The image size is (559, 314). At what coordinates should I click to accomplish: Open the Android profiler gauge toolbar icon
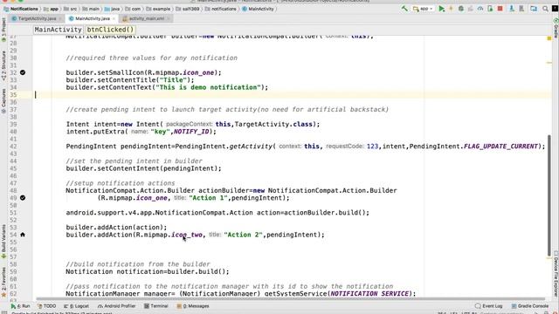click(x=480, y=9)
